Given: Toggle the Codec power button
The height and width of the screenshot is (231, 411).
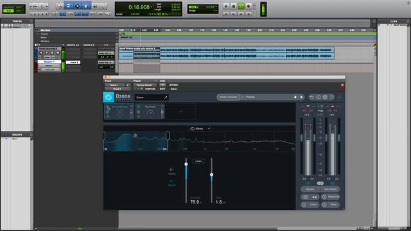Looking at the screenshot, I should point(304,205).
